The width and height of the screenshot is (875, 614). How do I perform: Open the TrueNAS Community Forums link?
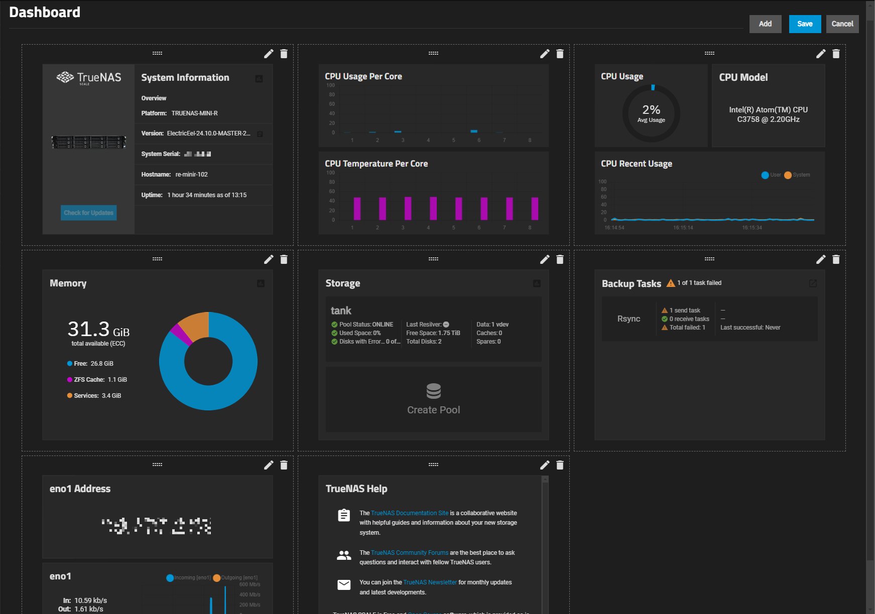(409, 552)
